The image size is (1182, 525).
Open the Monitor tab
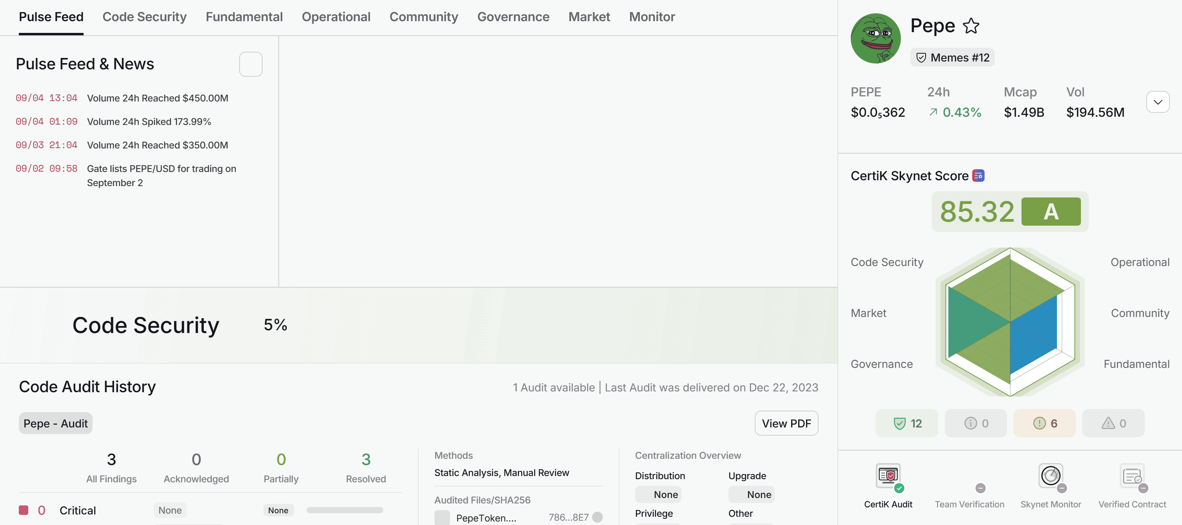coord(652,17)
